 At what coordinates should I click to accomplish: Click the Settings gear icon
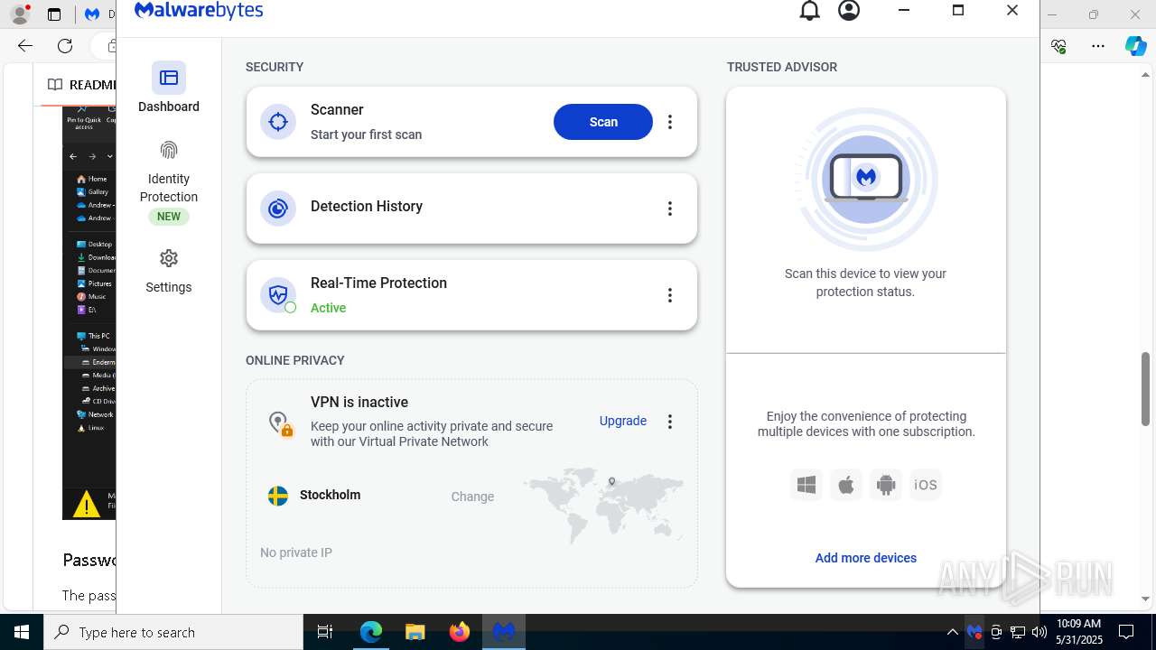(x=169, y=258)
